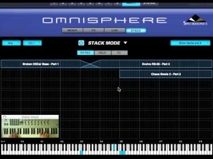Screen dimensions: 213x159
Task: Select the Evolvo RS-09 - Part 2 region
Action: tap(156, 64)
